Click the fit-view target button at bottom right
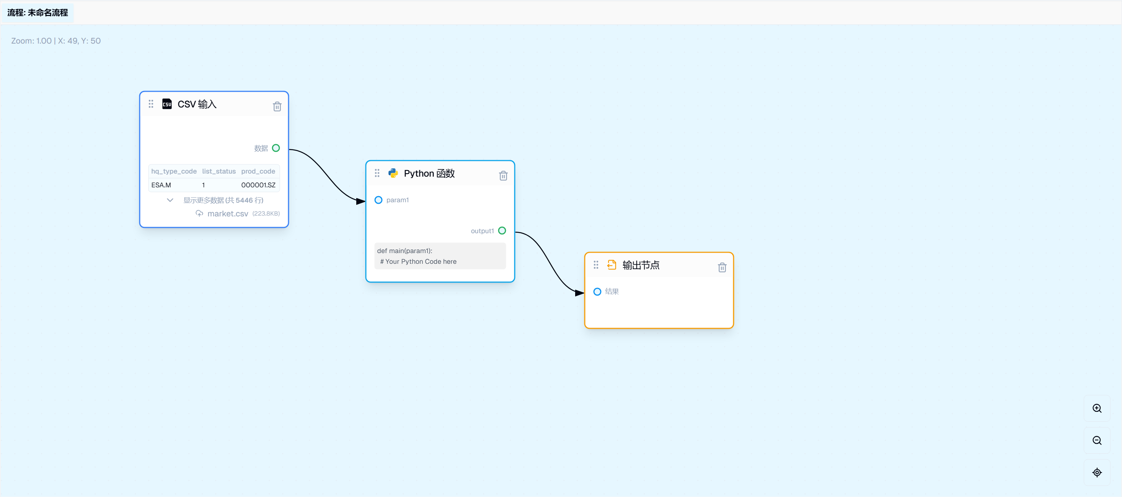1122x497 pixels. (1097, 472)
